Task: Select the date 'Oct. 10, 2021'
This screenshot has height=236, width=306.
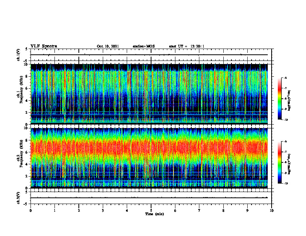Action: [x=108, y=46]
